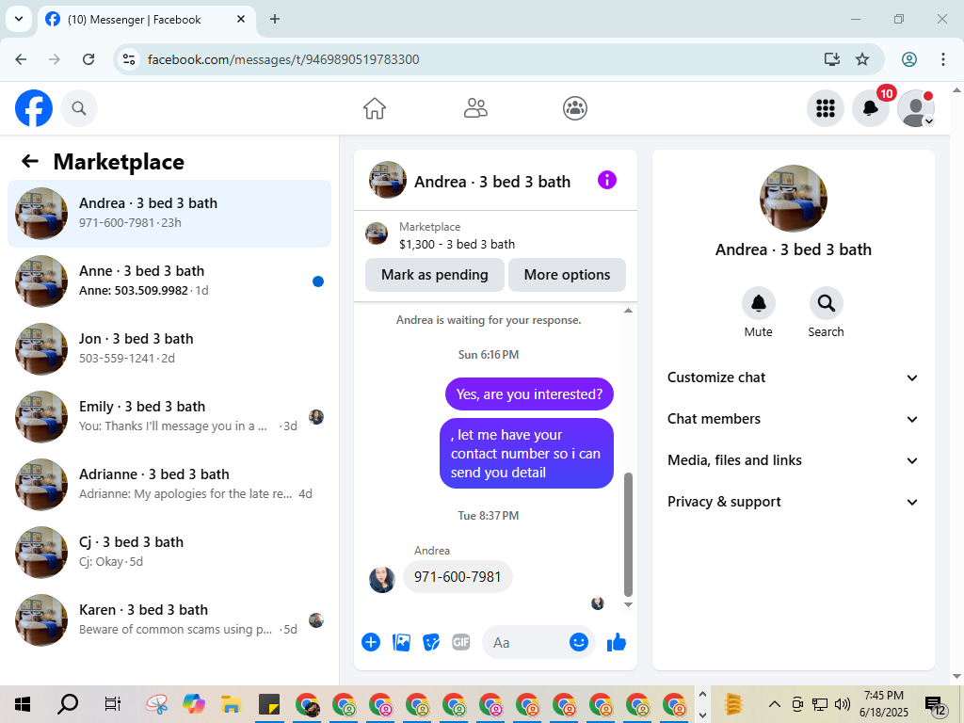
Task: Expand Media, files and links section
Action: click(x=793, y=460)
